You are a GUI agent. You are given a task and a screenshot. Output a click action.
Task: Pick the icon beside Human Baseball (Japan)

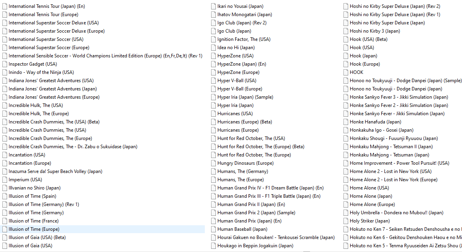point(213,229)
